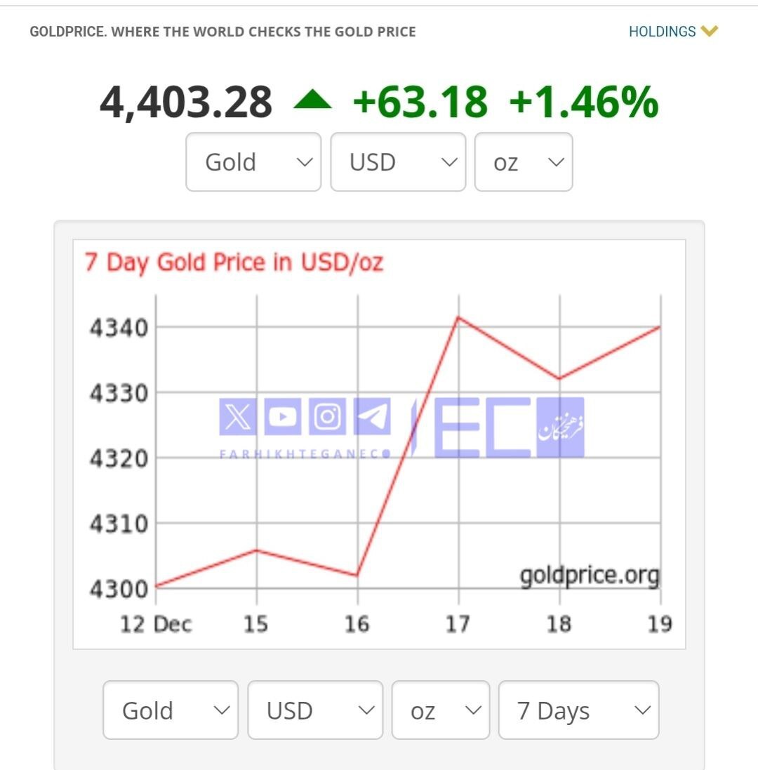Open the top USD currency dropdown
The width and height of the screenshot is (758, 770).
(x=398, y=162)
